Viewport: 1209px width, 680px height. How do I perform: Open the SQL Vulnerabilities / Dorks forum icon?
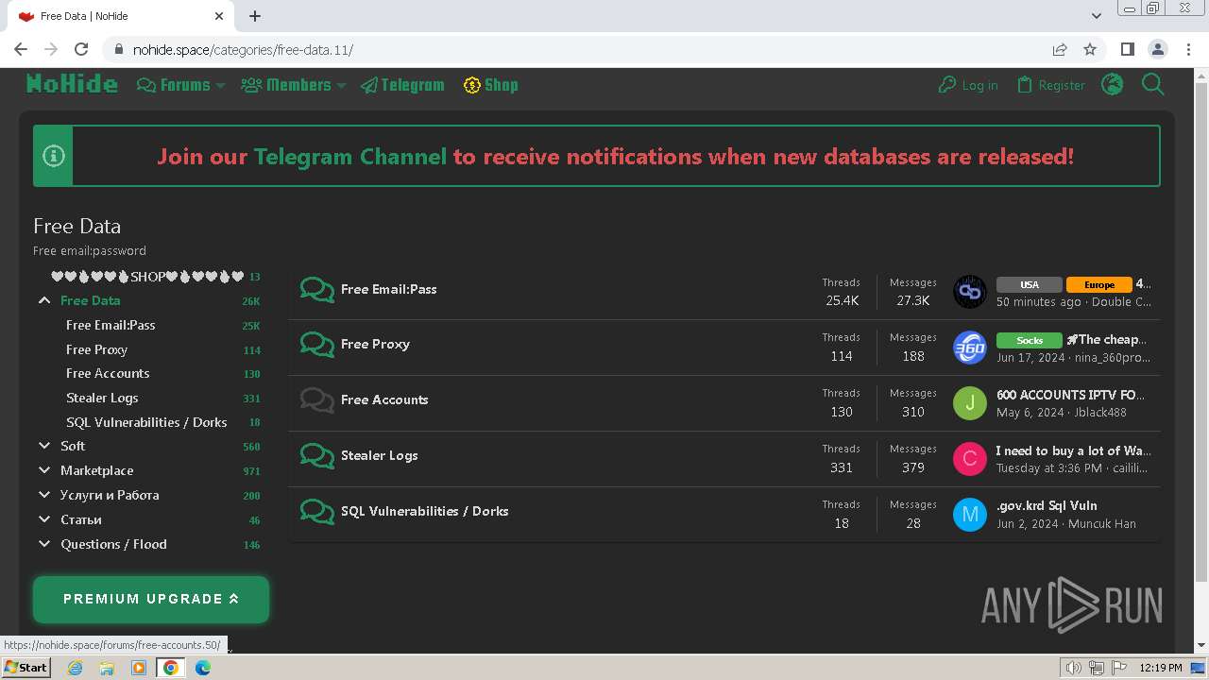pos(317,512)
